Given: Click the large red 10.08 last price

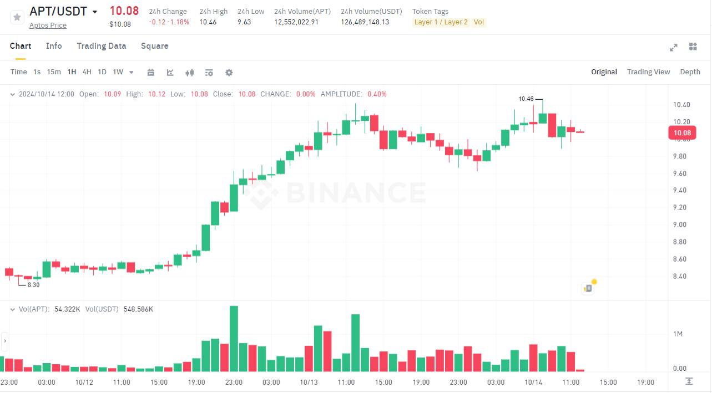Looking at the screenshot, I should [124, 11].
